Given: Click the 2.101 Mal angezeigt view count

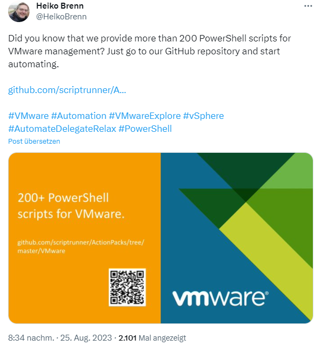Looking at the screenshot, I should click(x=152, y=338).
